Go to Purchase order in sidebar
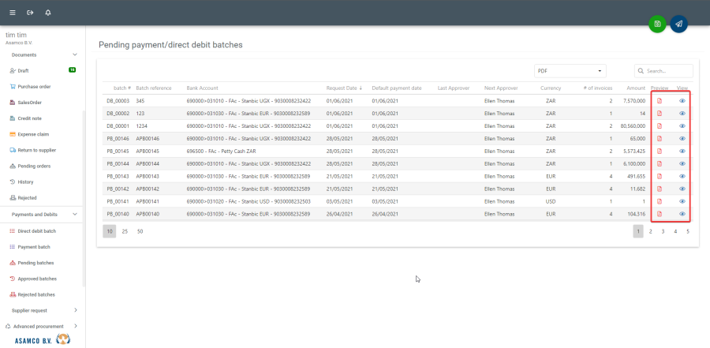 [x=34, y=86]
